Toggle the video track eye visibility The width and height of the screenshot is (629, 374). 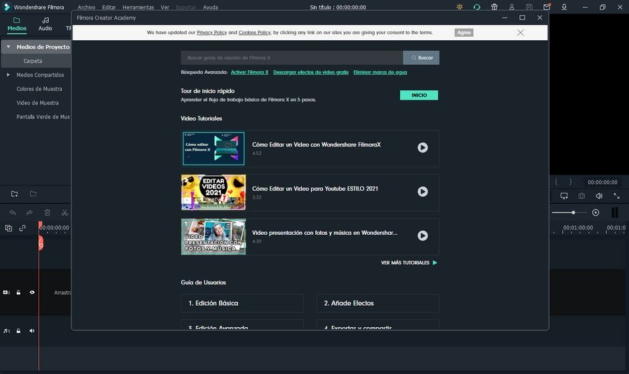(x=31, y=292)
